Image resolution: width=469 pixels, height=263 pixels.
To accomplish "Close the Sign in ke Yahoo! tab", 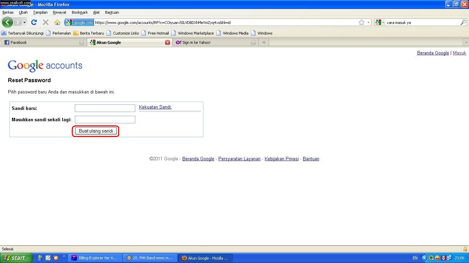I will click(x=253, y=42).
